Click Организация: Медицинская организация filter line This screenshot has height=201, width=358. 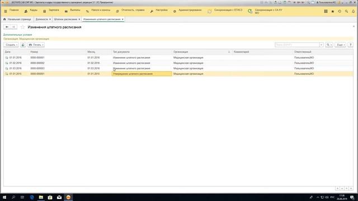point(26,39)
